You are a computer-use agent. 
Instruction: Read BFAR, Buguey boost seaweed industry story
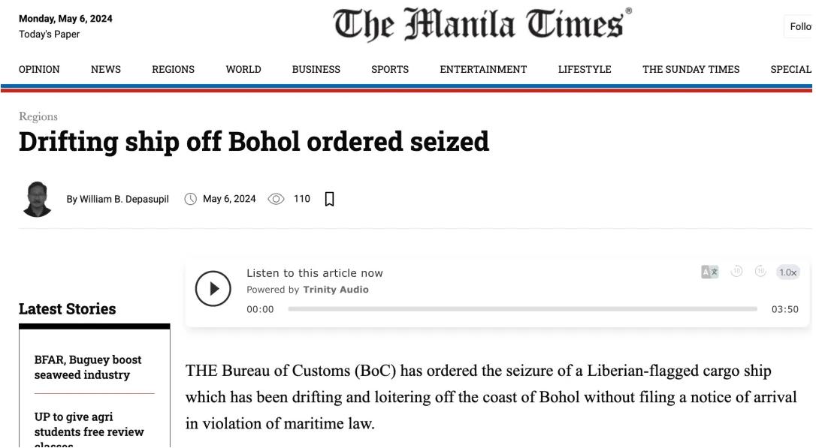pos(88,368)
